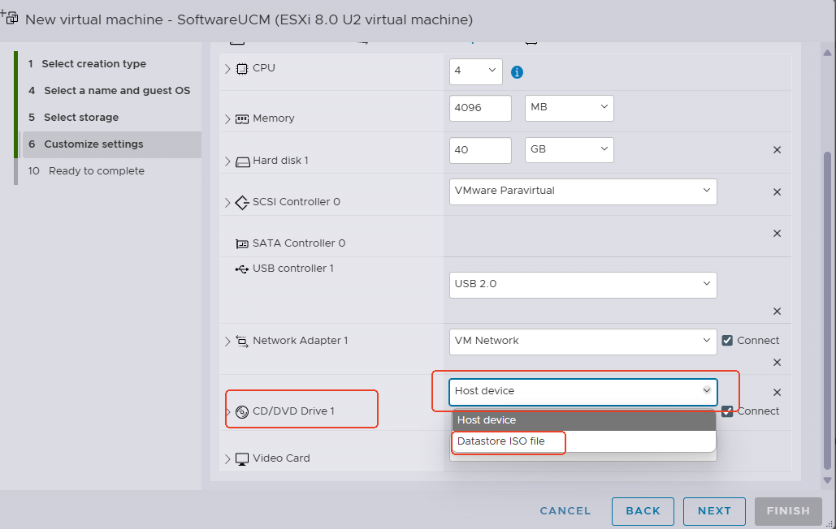Image resolution: width=836 pixels, height=529 pixels.
Task: Expand the CPU settings row
Action: click(227, 69)
